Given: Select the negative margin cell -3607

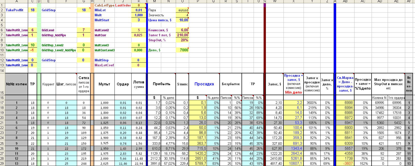Looking at the screenshot, I should (x=345, y=163).
